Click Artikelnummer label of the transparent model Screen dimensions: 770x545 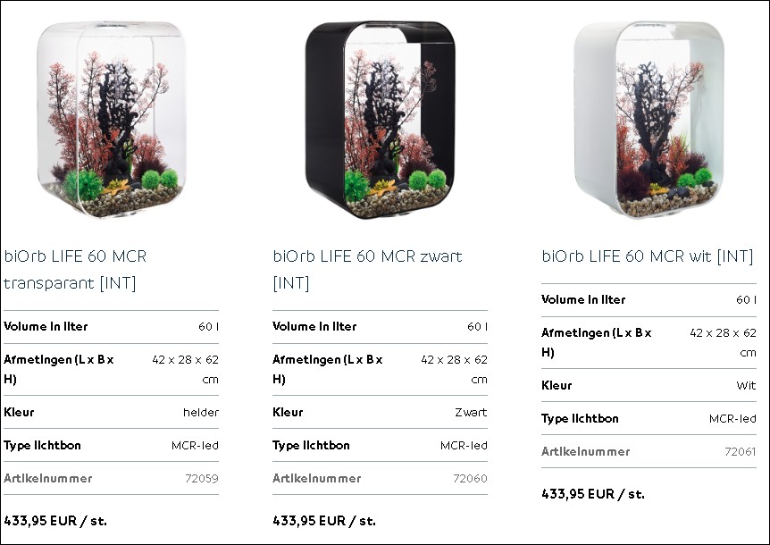coord(47,478)
